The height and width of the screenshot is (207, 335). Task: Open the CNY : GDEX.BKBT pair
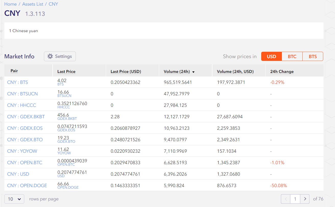(26, 117)
